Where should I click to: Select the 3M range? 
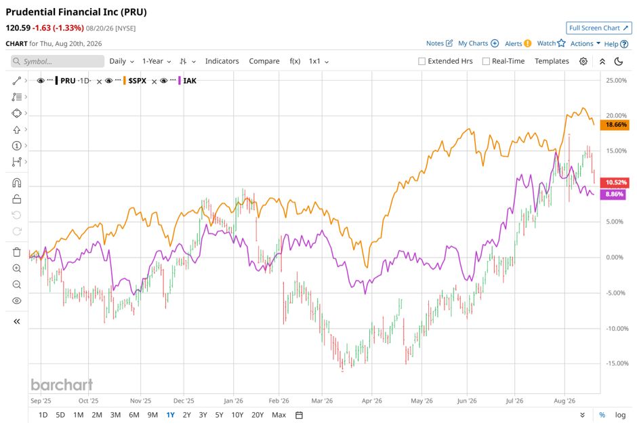[x=116, y=416]
